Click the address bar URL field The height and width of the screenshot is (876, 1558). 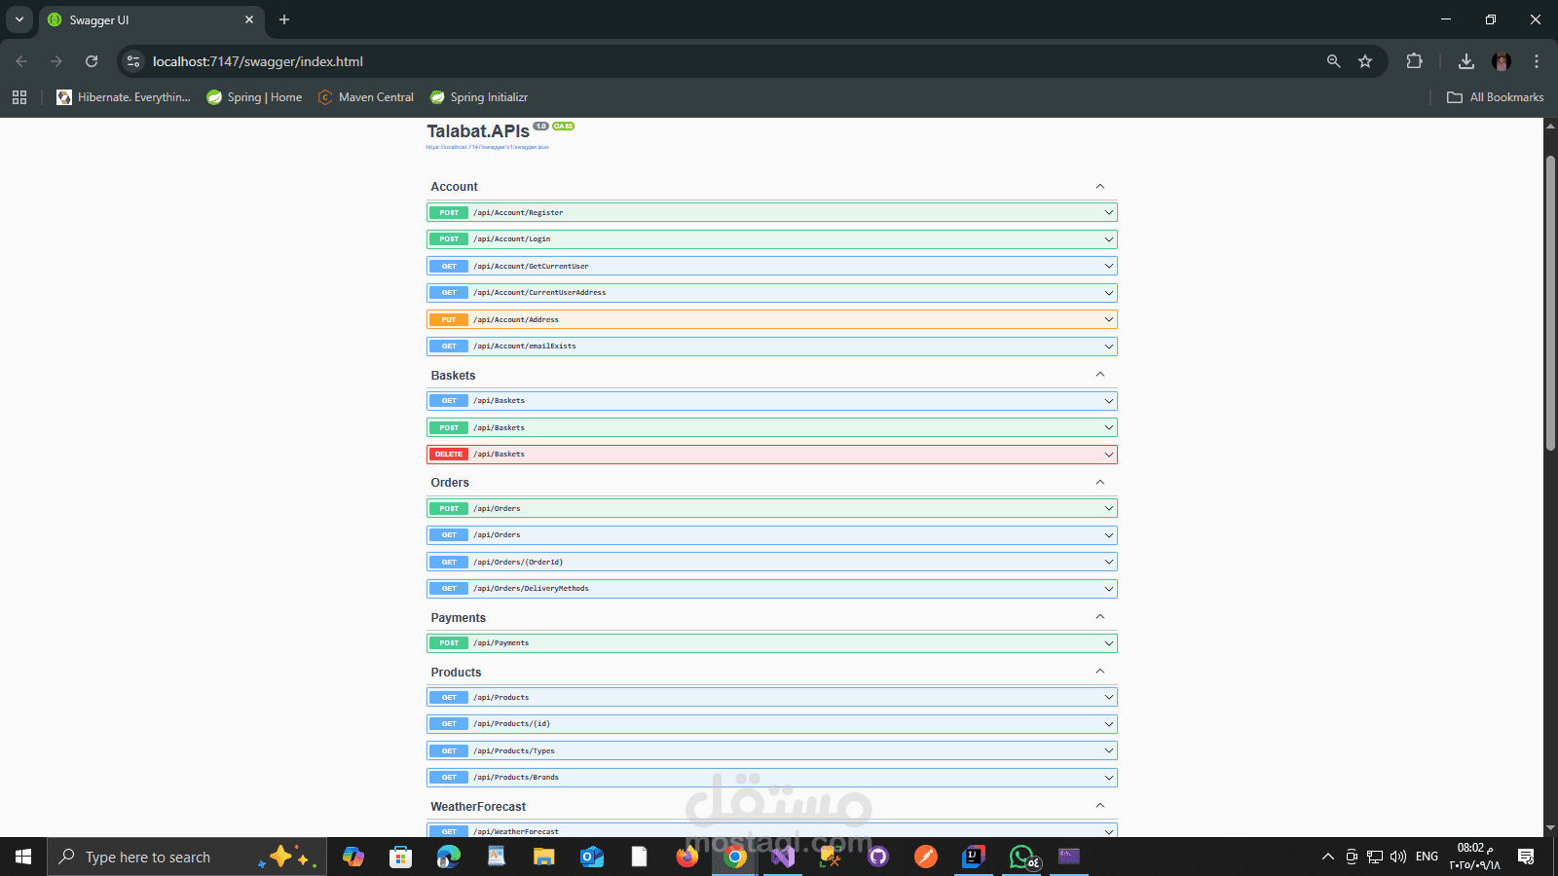(730, 61)
